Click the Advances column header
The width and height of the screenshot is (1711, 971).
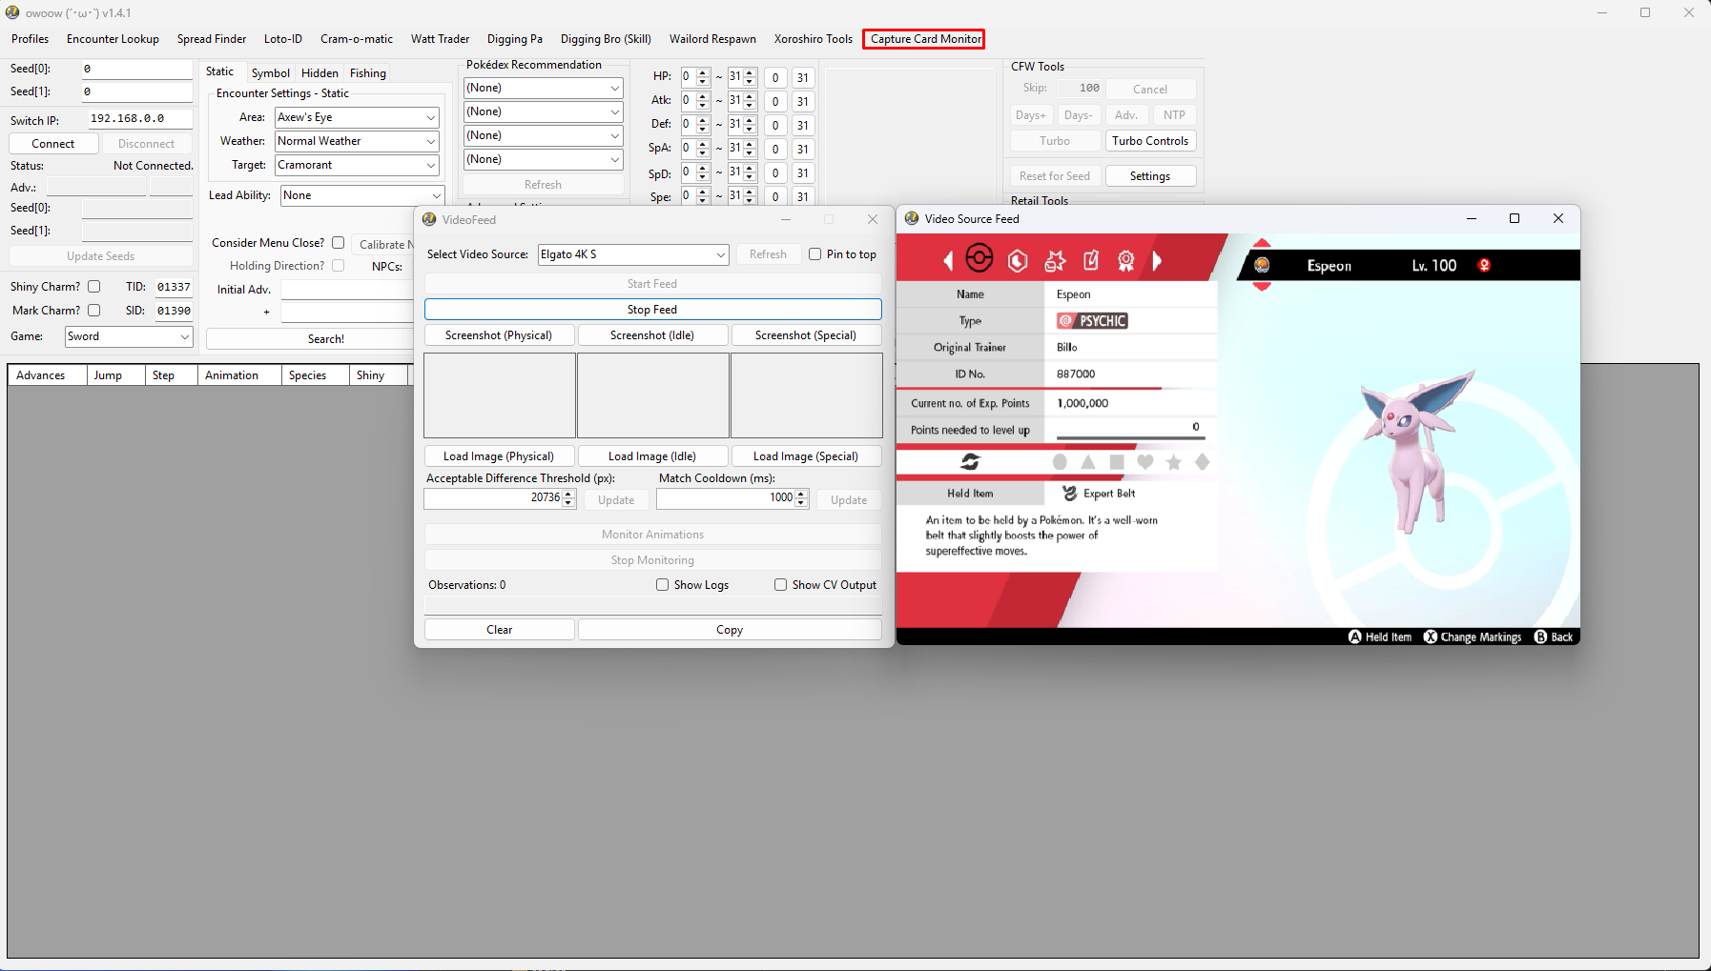point(47,375)
